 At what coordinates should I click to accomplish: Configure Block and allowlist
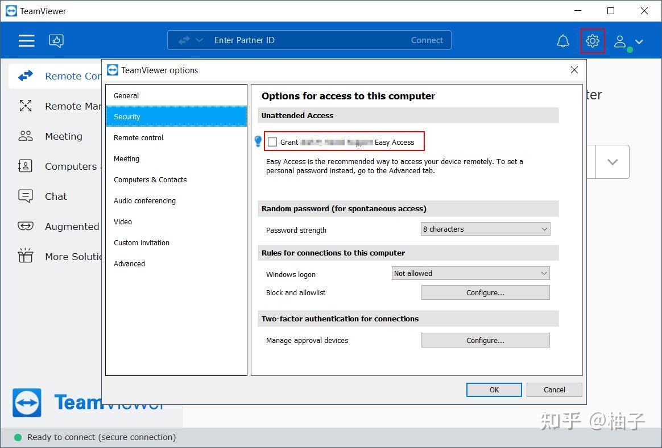[x=485, y=292]
